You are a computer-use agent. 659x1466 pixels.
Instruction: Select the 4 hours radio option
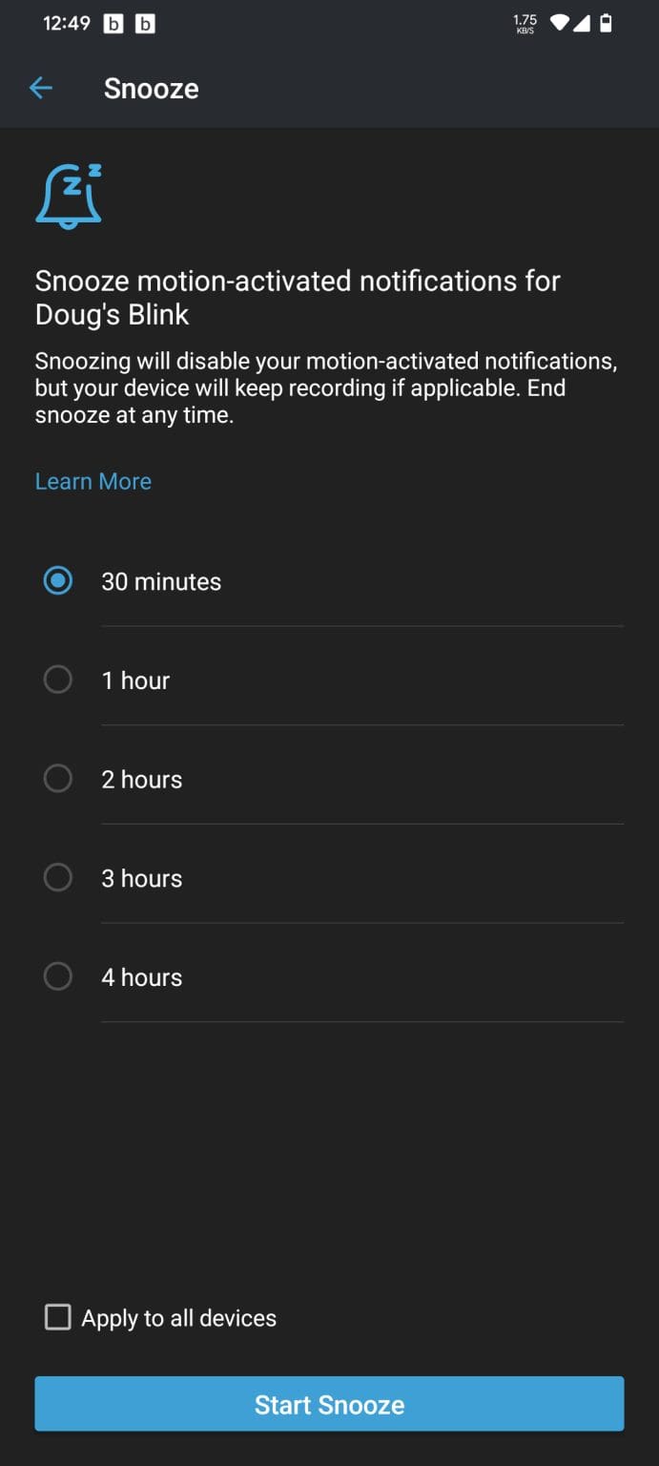click(58, 976)
